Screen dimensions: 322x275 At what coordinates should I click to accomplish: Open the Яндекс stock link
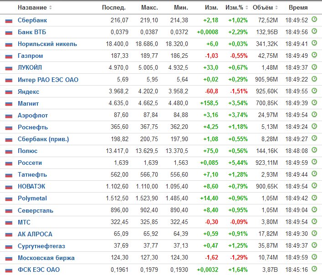point(28,92)
